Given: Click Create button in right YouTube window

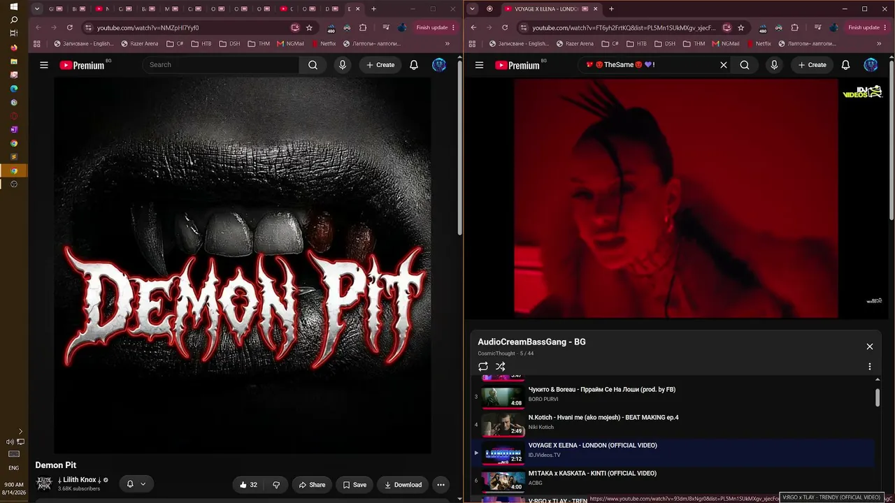Looking at the screenshot, I should [x=812, y=65].
